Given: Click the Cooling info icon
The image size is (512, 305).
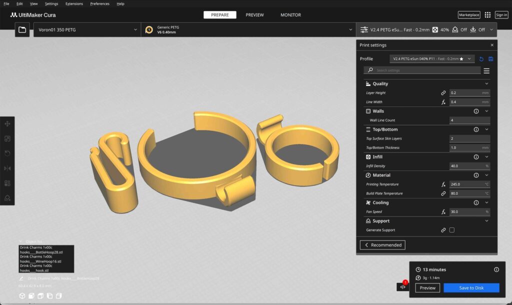Looking at the screenshot, I should [476, 202].
